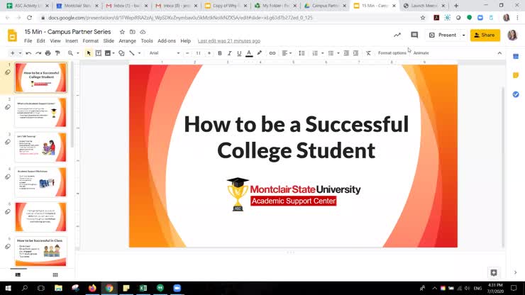Select 'How to be Successful in Class' slide thumbnail
The width and height of the screenshot is (525, 295).
[x=40, y=252]
